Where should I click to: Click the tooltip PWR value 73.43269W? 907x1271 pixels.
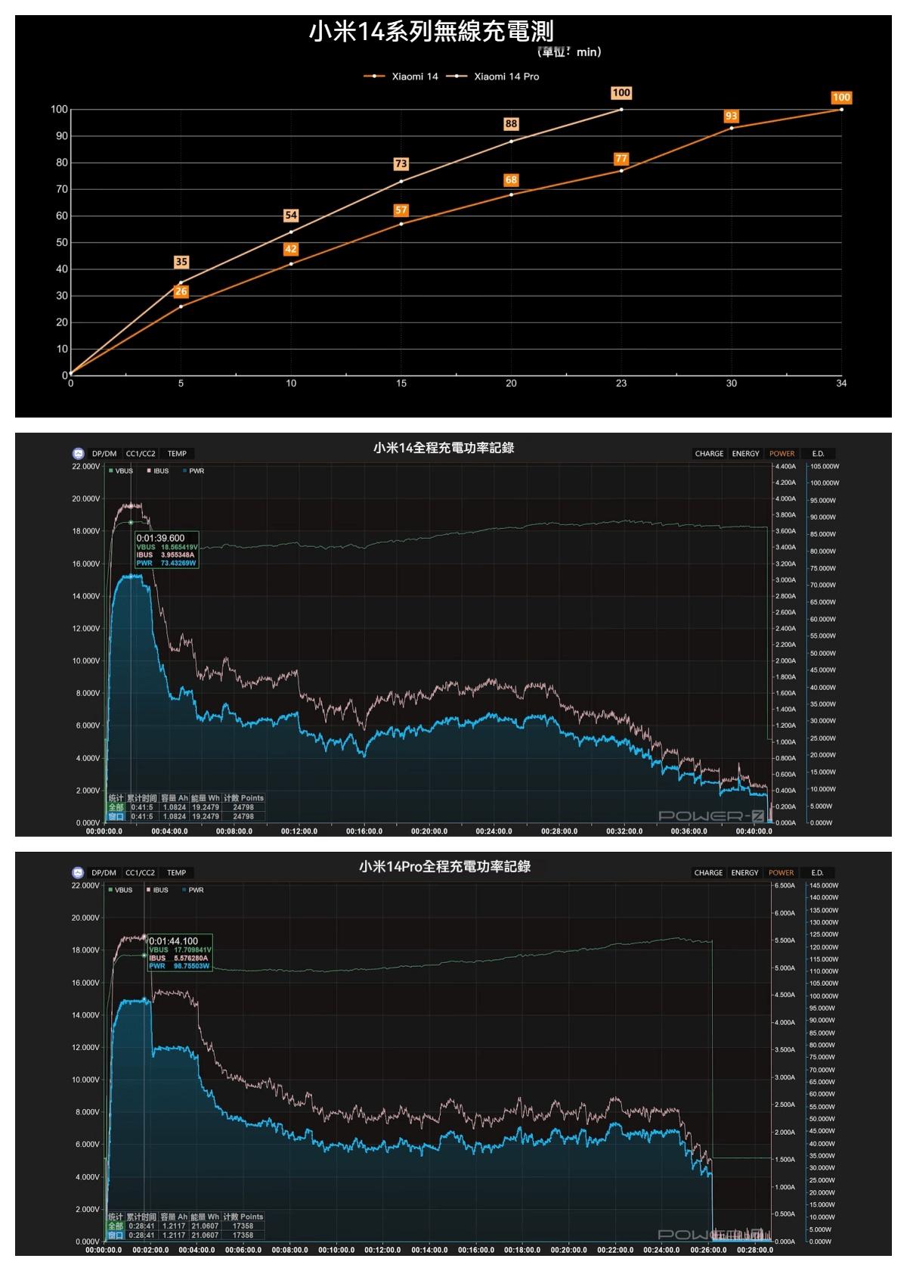click(178, 564)
